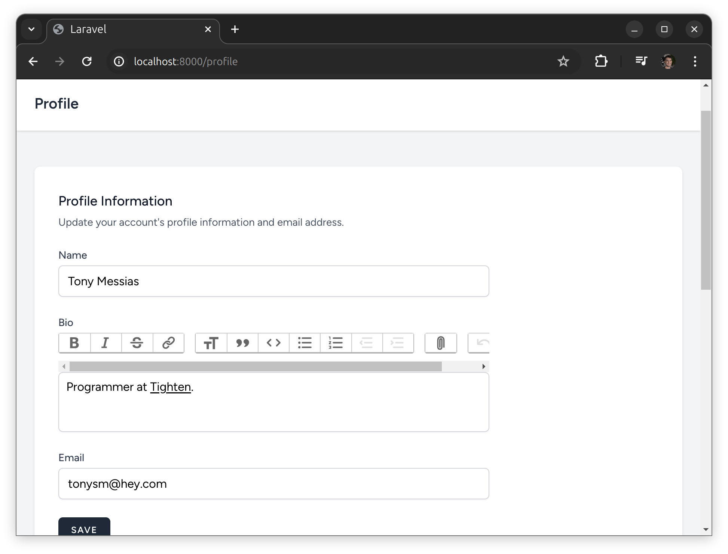Image resolution: width=728 pixels, height=554 pixels.
Task: Open the browser extensions menu
Action: [x=601, y=61]
